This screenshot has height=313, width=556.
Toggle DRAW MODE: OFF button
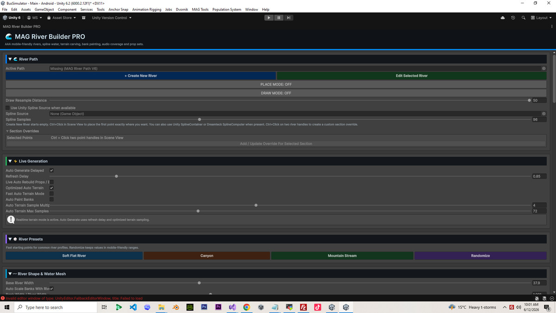pos(276,93)
